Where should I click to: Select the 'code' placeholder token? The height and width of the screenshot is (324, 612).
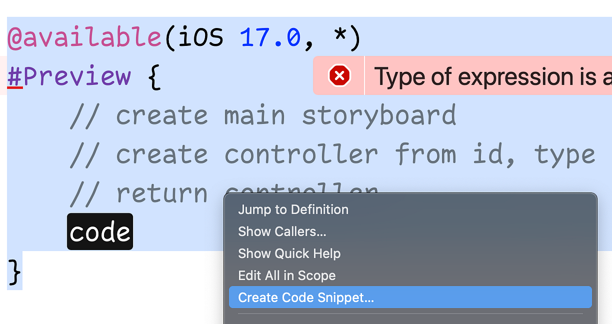99,231
